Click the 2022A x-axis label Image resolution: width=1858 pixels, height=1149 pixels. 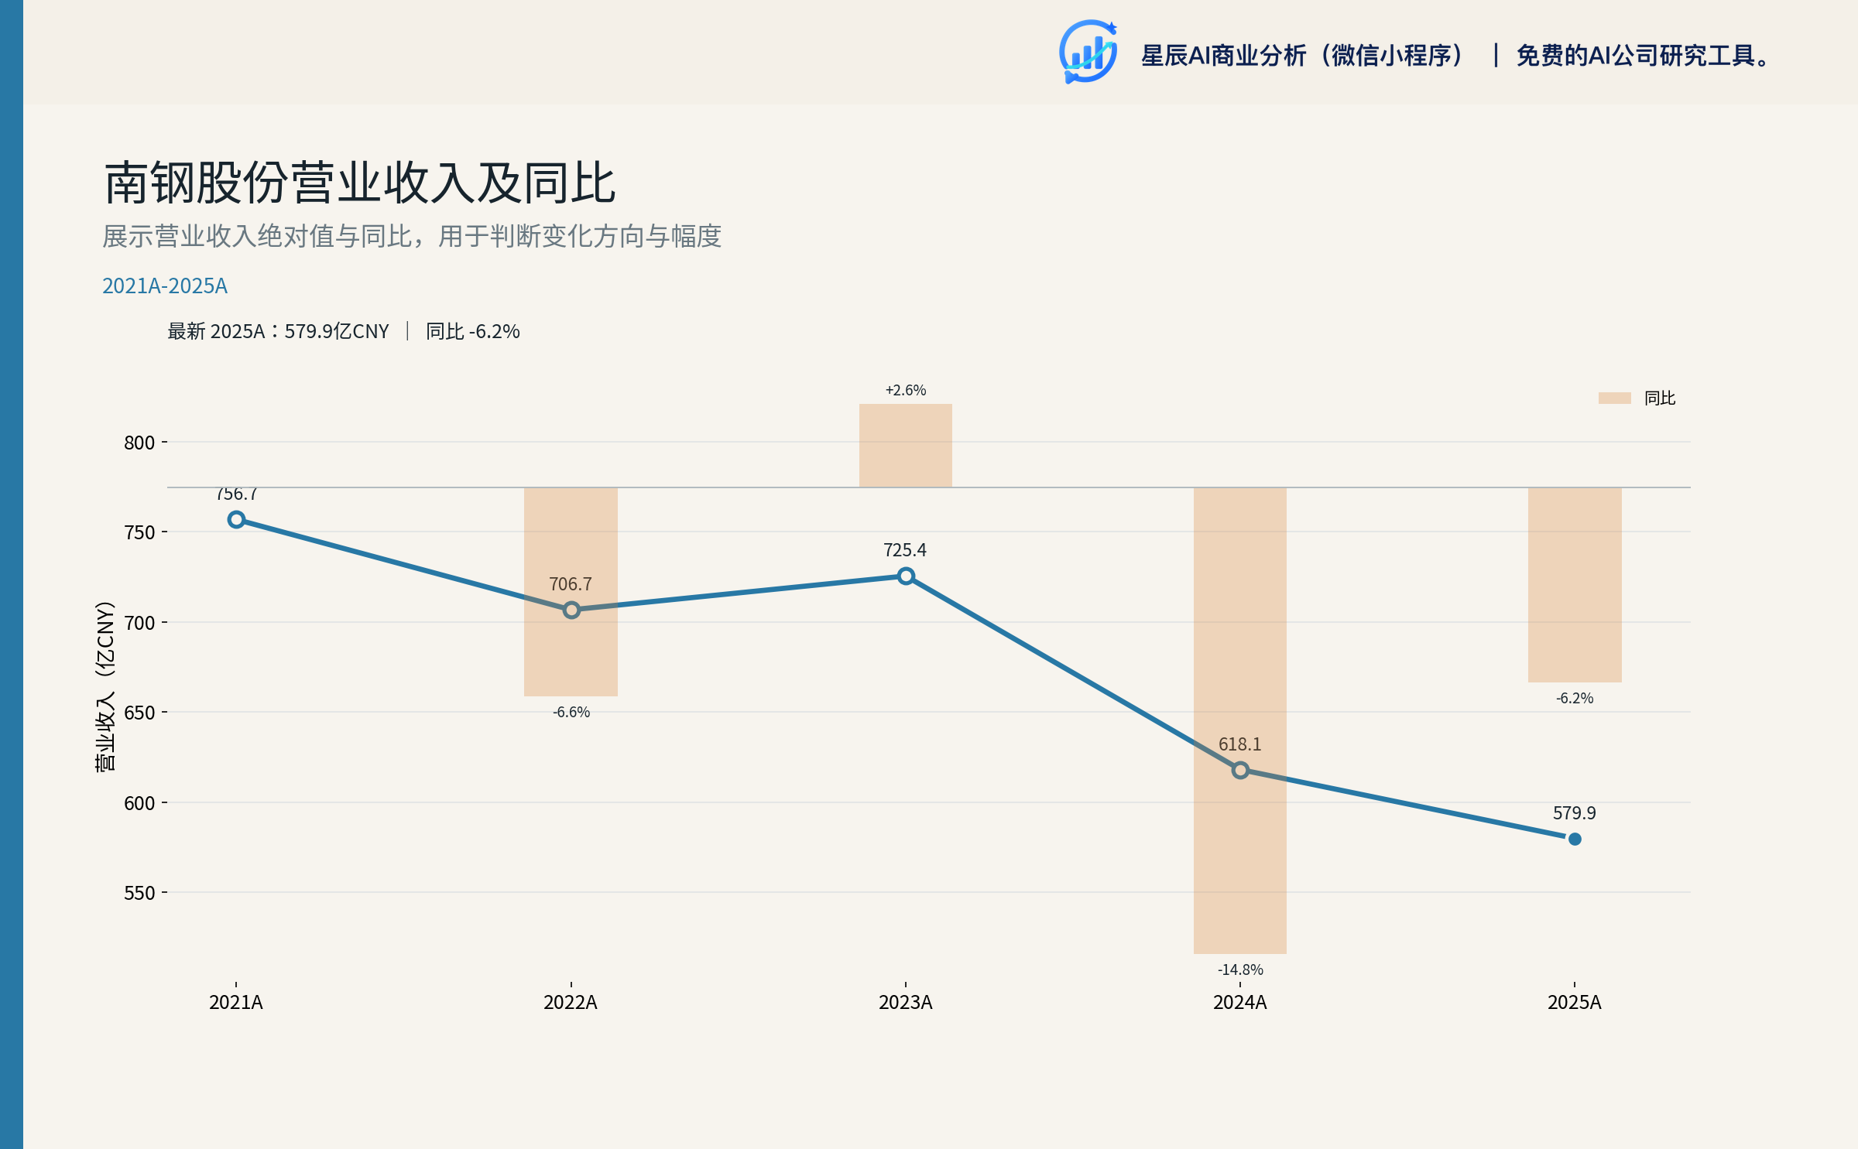(571, 1003)
